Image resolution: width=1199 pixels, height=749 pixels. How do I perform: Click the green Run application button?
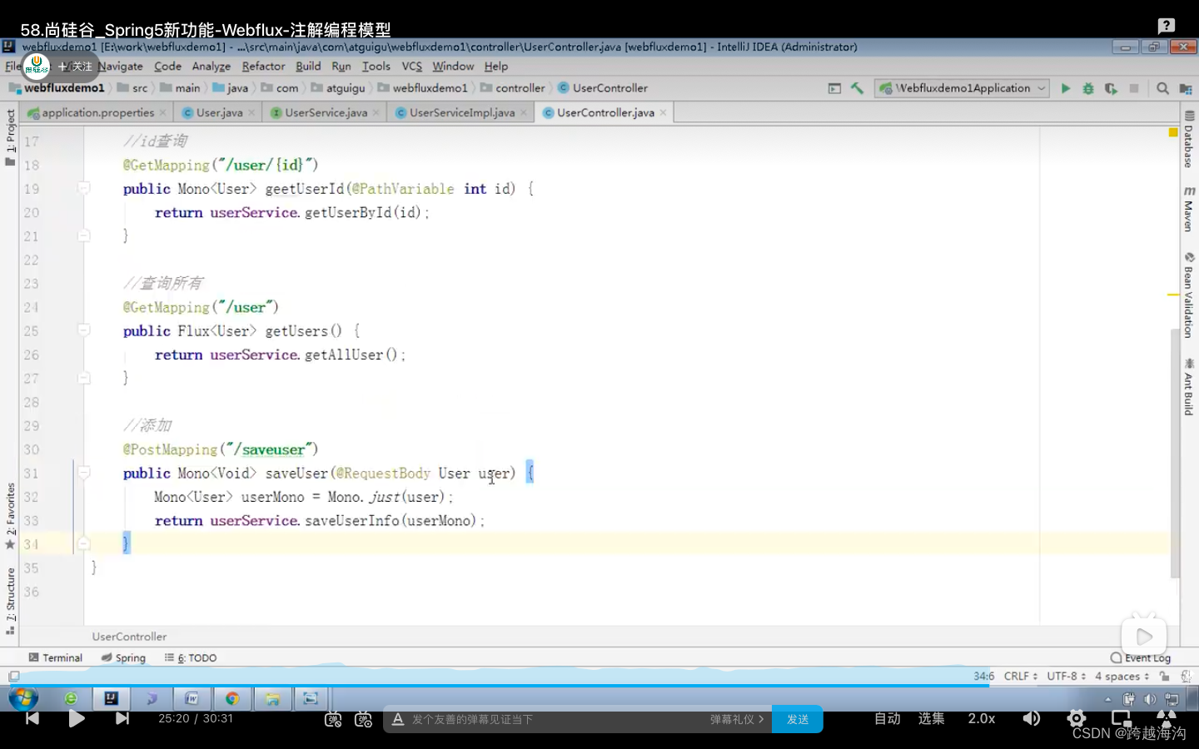[x=1065, y=88]
